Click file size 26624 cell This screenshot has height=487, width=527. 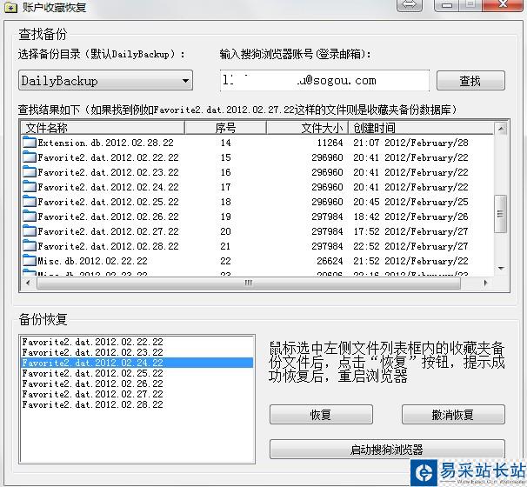point(330,261)
